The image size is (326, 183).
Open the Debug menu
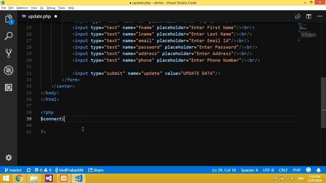[51, 8]
